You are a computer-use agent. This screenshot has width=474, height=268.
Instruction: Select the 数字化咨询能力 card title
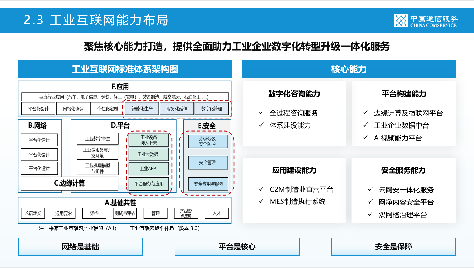click(x=294, y=94)
